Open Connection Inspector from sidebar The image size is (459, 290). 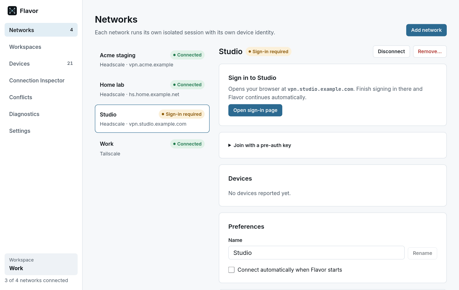(41, 80)
